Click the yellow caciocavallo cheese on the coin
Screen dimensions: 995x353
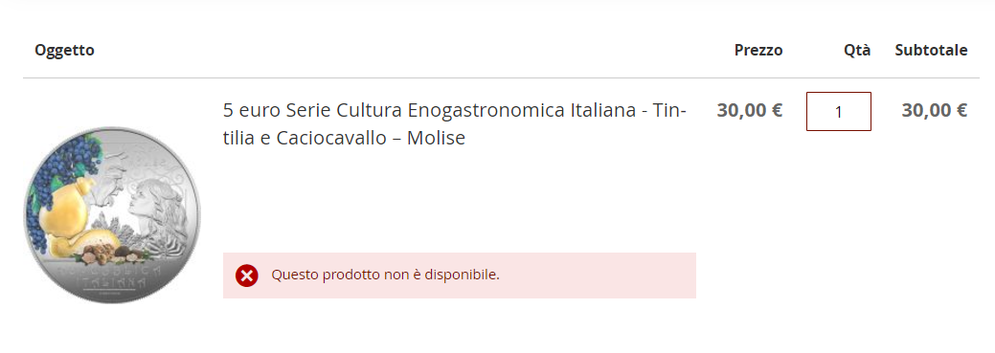coord(63,206)
